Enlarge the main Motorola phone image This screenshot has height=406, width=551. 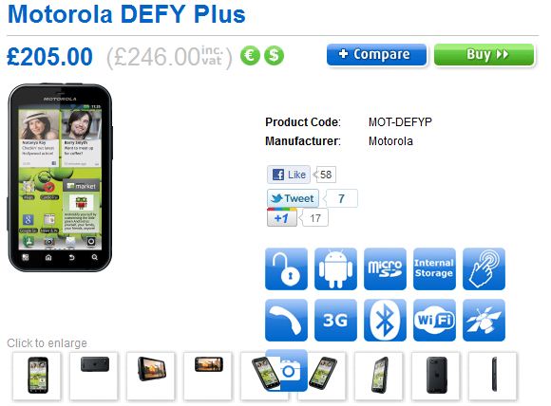[x=60, y=177]
